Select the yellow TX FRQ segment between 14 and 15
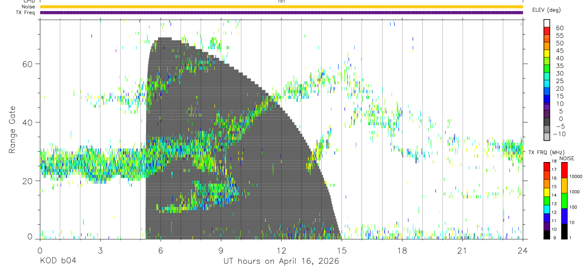Screen dimensions: 588x271 tap(547, 192)
